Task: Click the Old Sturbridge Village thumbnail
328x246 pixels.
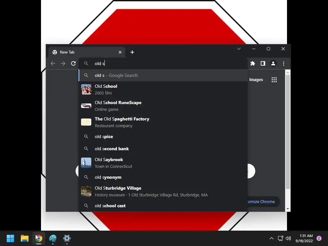Action: 86,191
